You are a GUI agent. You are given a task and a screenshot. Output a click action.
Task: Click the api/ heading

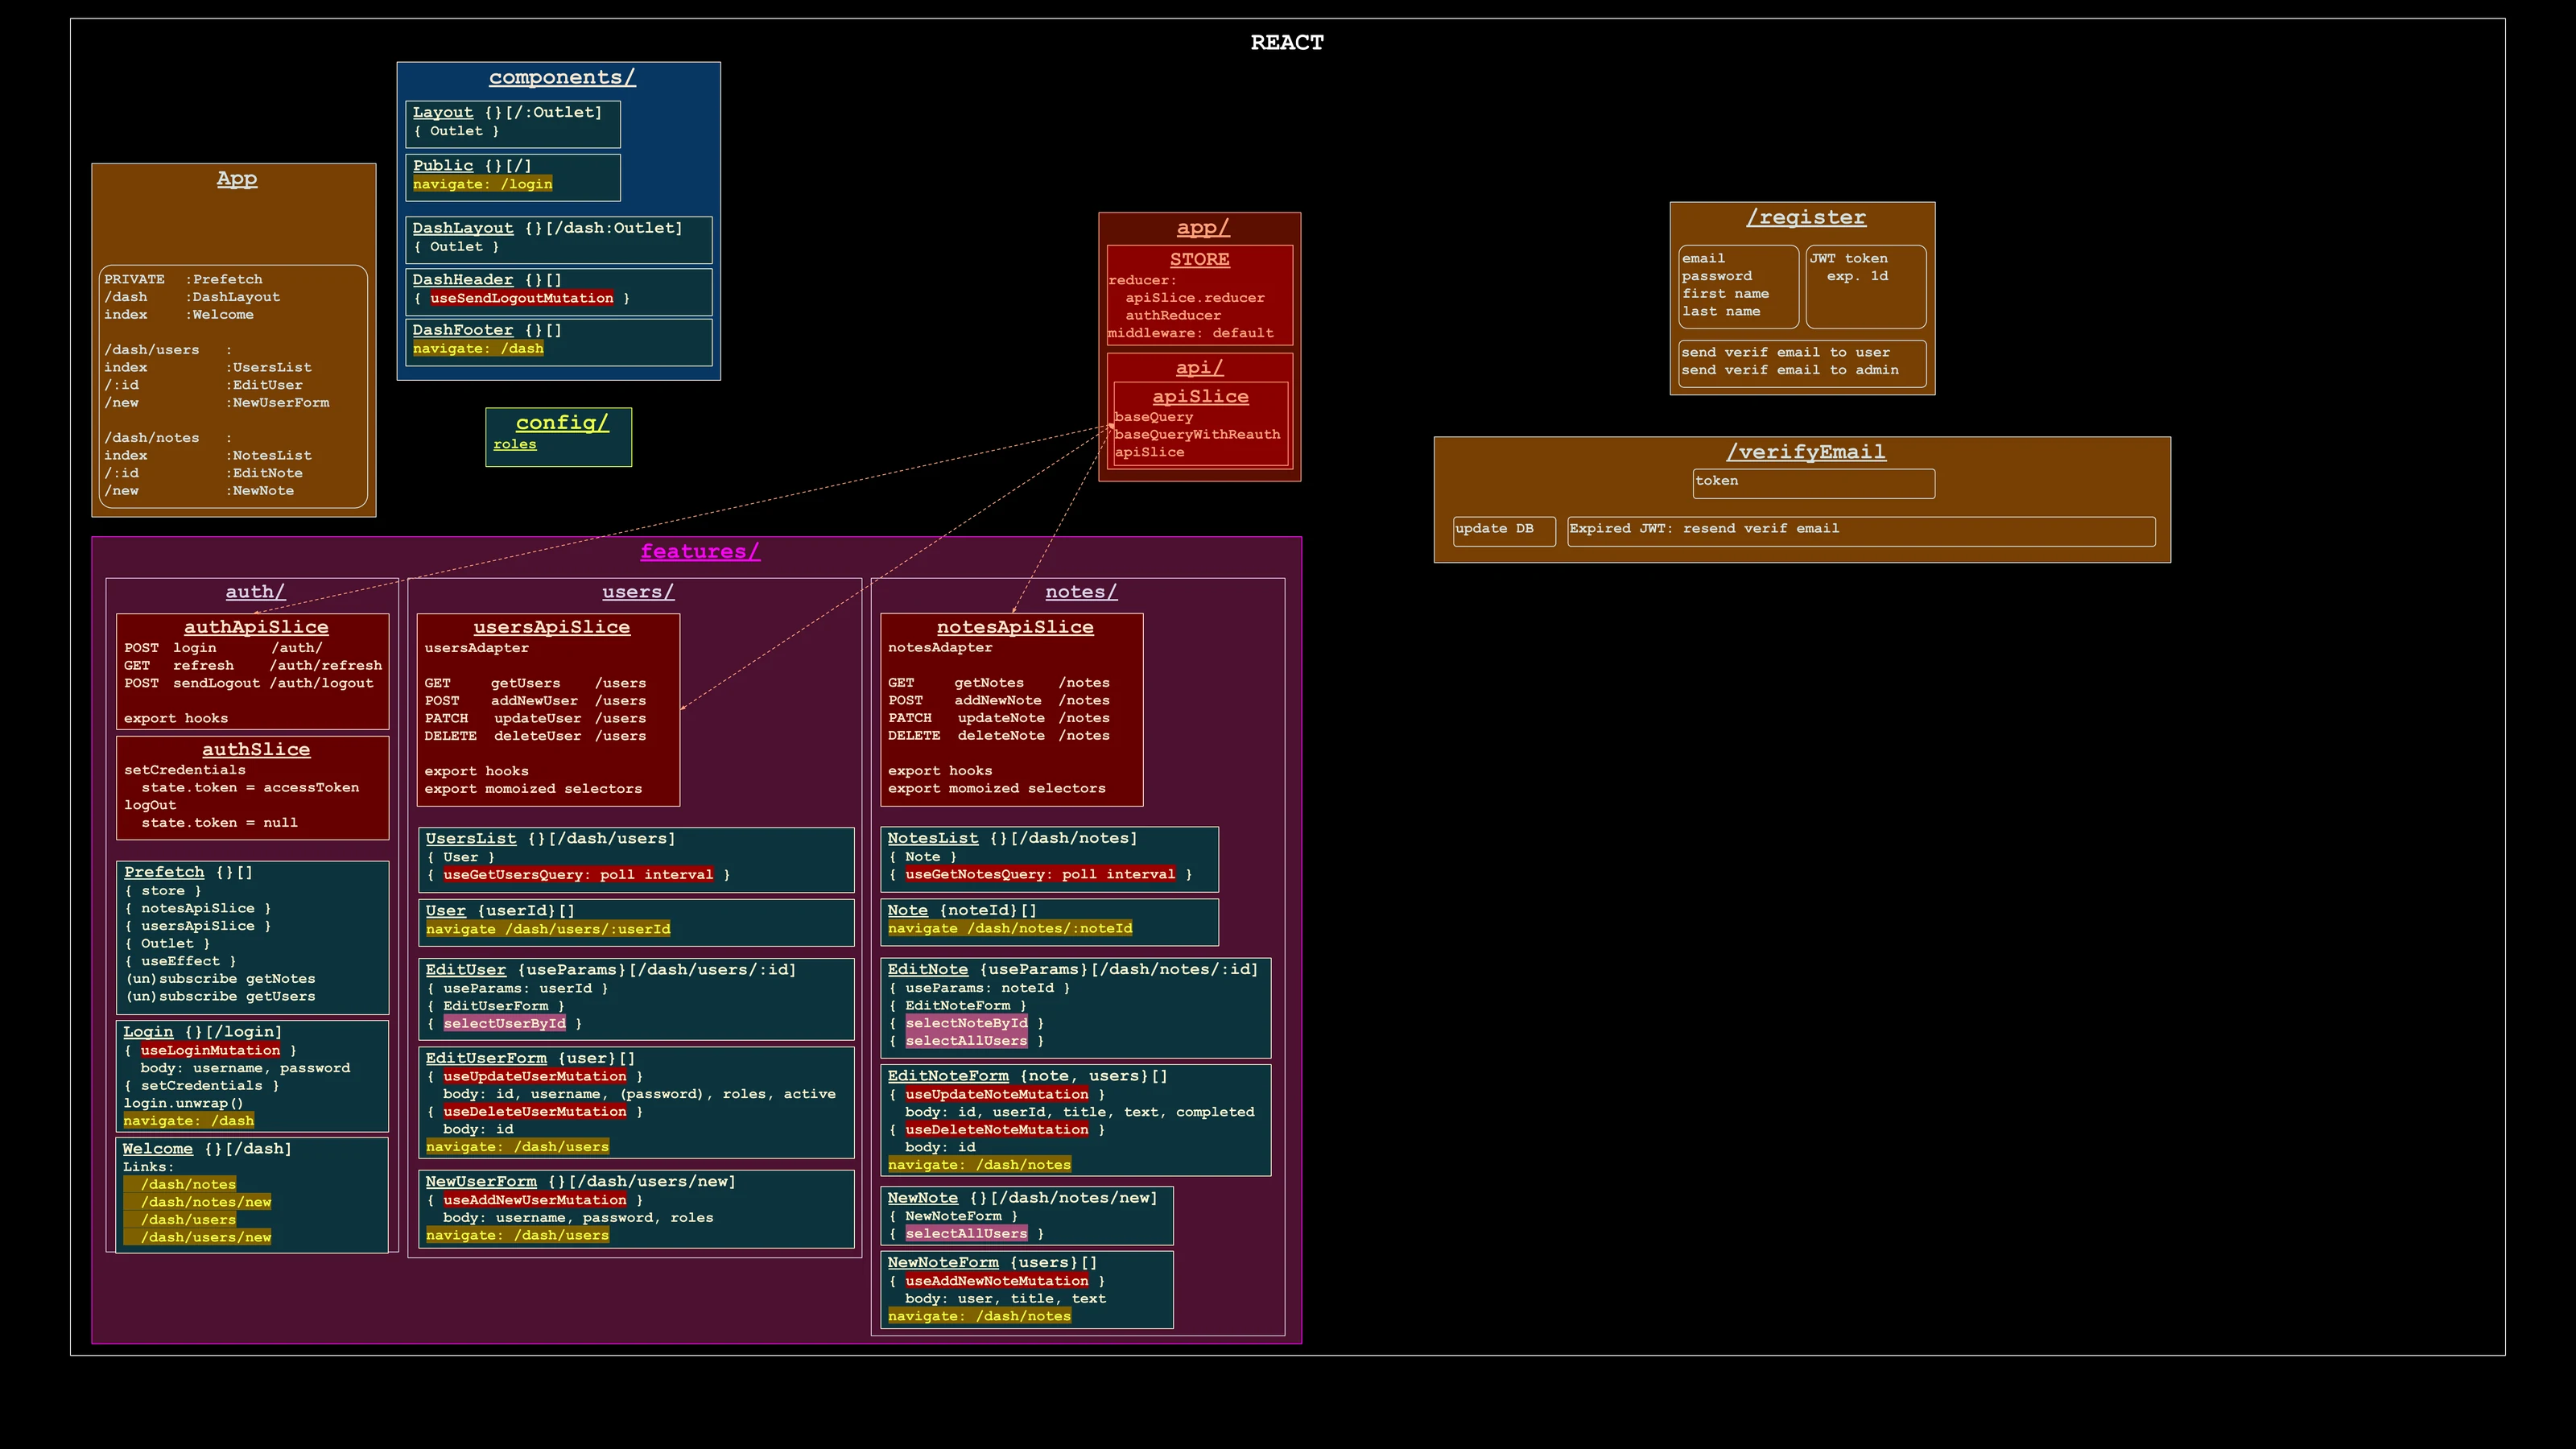[x=1199, y=368]
